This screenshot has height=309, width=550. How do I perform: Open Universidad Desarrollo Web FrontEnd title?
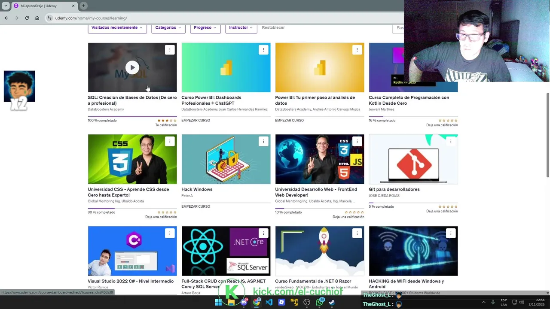[316, 192]
